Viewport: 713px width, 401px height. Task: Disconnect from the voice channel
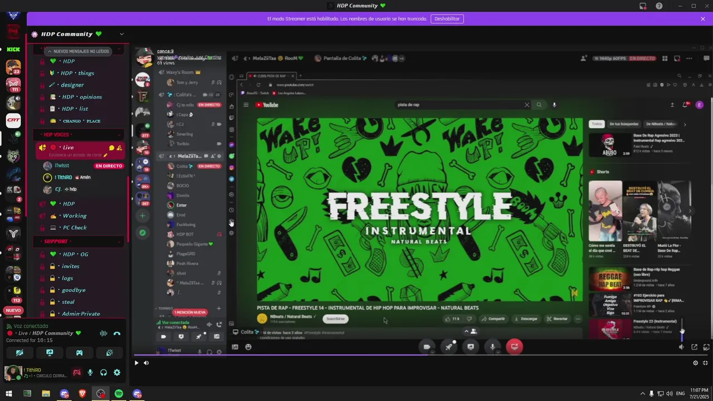tap(117, 333)
